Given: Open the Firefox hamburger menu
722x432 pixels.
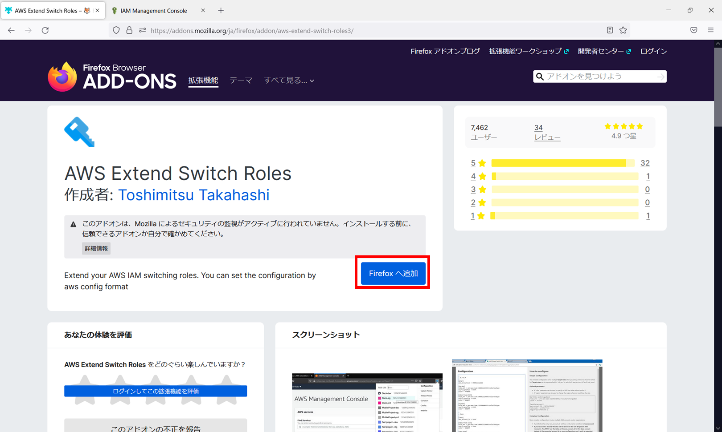Looking at the screenshot, I should point(710,30).
